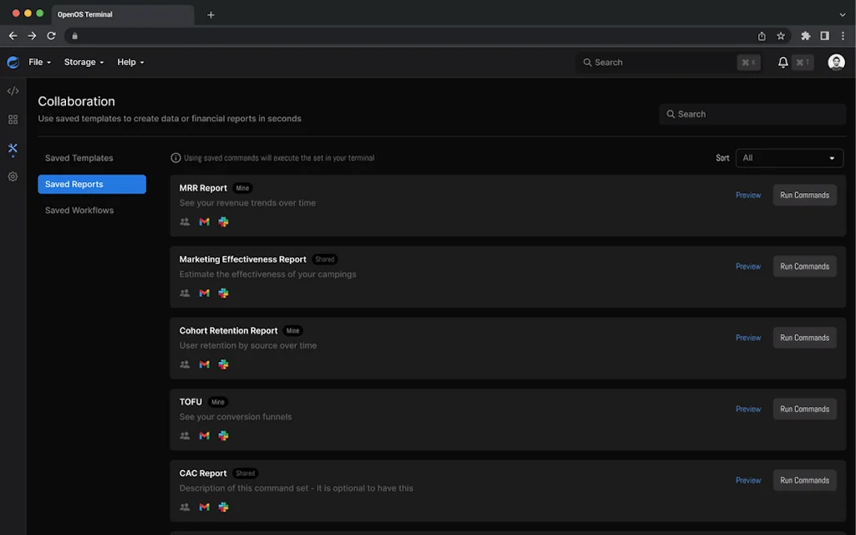Open the browser extensions puzzle icon

(x=806, y=36)
